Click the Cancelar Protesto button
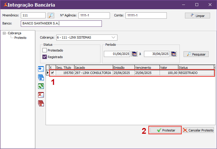The height and width of the screenshot is (149, 217). pos(198,130)
